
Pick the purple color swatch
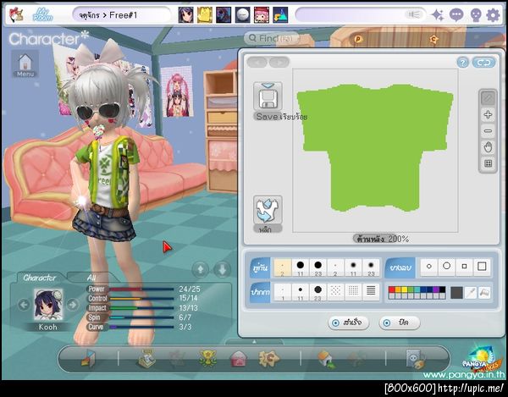pos(436,289)
